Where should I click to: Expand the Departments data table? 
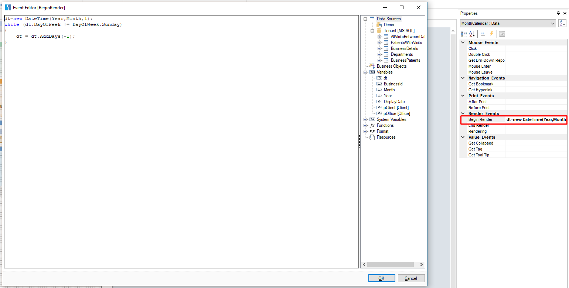(379, 54)
